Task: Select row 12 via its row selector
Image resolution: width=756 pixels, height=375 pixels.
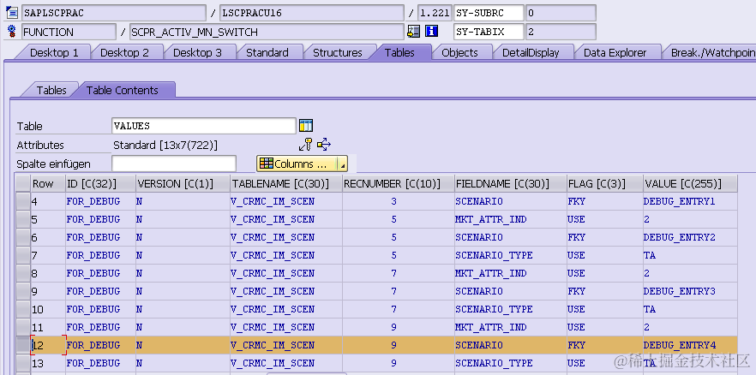Action: (22, 345)
